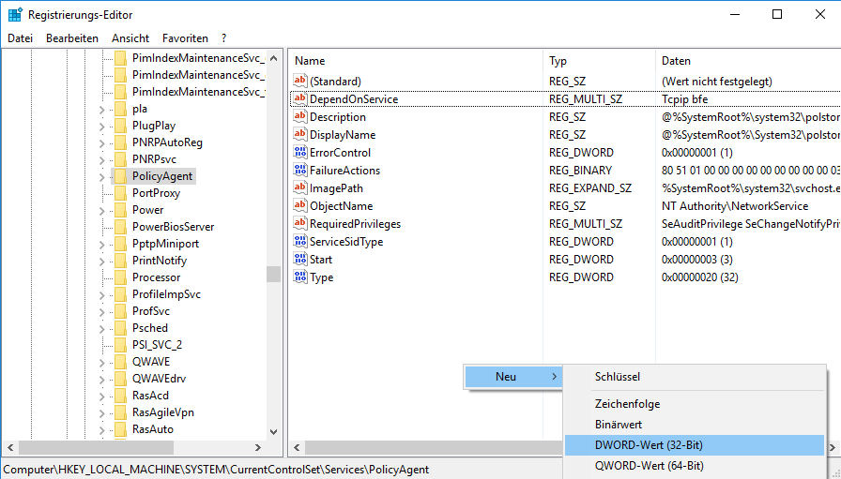The height and width of the screenshot is (479, 841).
Task: Click the ObjectName value icon
Action: [x=299, y=205]
